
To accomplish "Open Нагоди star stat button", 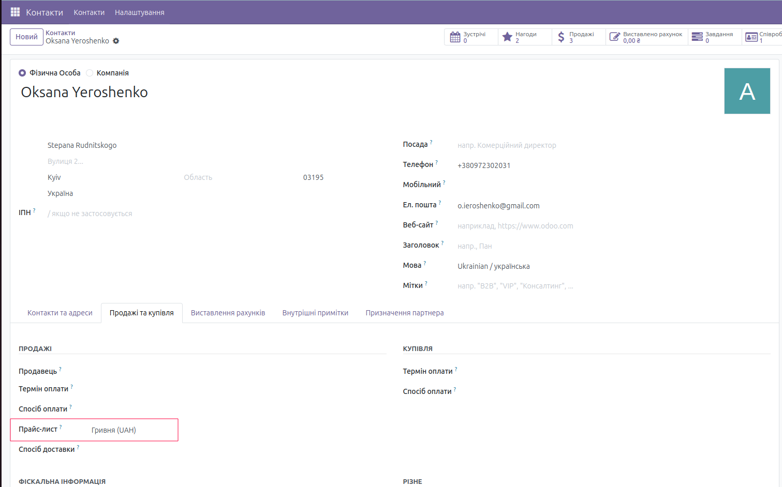I will pyautogui.click(x=525, y=37).
